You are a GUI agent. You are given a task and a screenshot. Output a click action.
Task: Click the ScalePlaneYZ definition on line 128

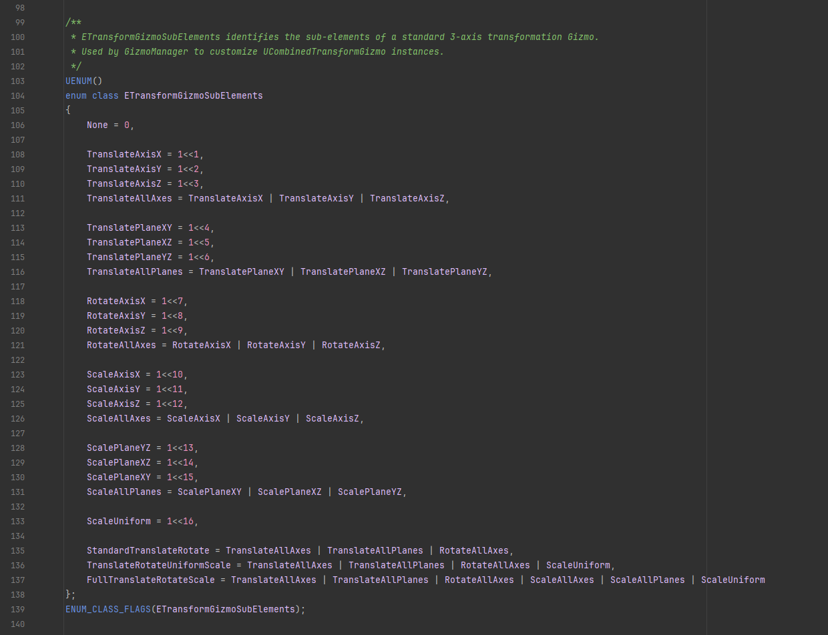118,448
